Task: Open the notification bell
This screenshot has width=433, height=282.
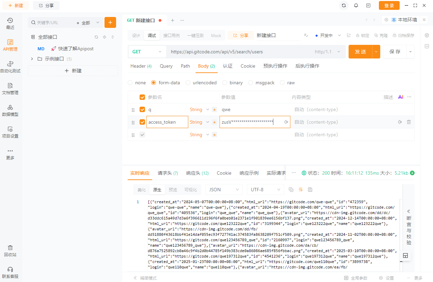Action: click(356, 5)
